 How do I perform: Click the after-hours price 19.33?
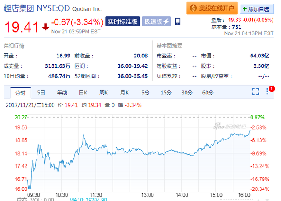(x=235, y=20)
